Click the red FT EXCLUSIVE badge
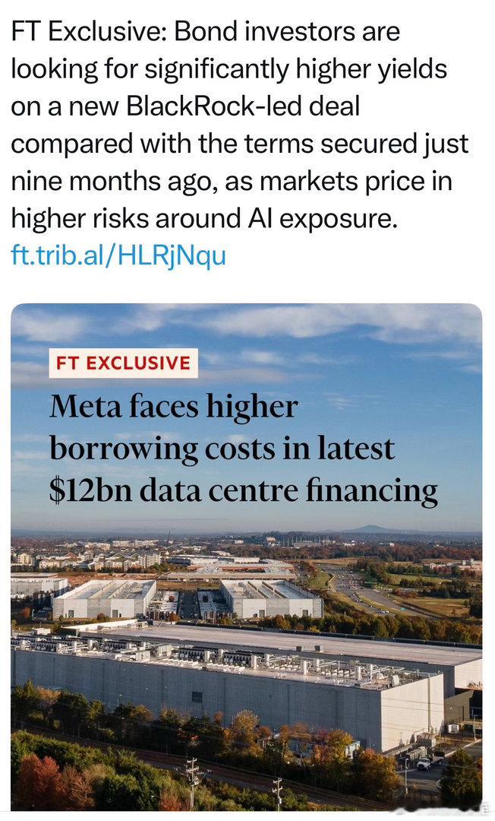The width and height of the screenshot is (495, 821). 123,363
